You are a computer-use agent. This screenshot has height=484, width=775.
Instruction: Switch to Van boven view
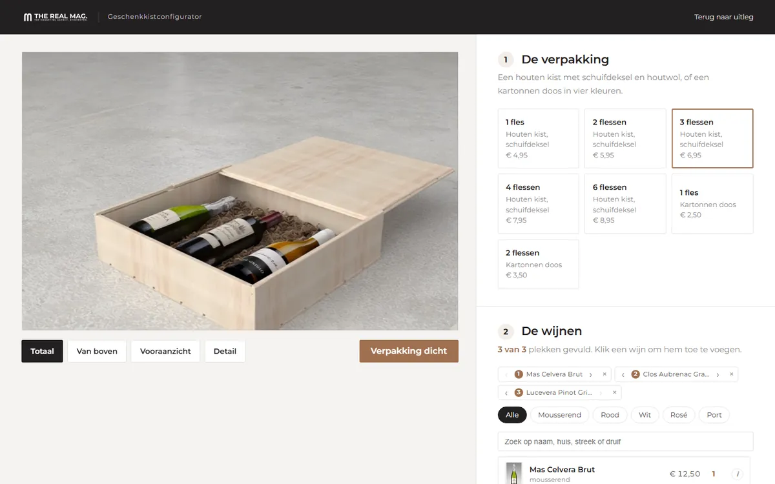(97, 351)
